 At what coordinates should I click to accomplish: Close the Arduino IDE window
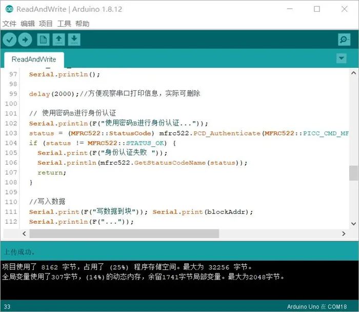click(x=344, y=9)
